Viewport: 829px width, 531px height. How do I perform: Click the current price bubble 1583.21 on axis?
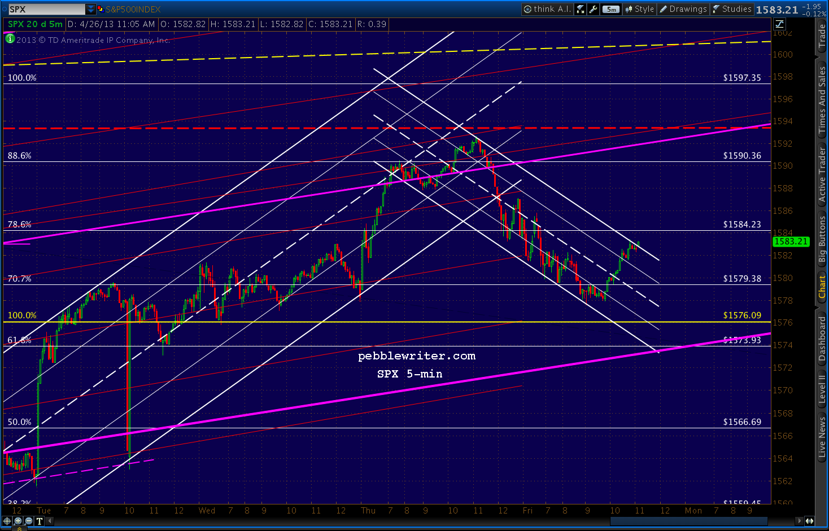[x=791, y=242]
